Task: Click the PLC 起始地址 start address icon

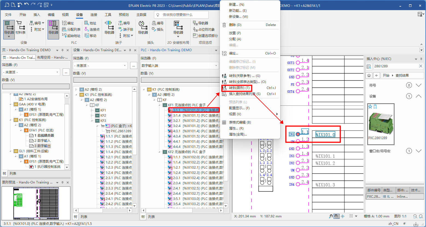Action: click(64, 36)
